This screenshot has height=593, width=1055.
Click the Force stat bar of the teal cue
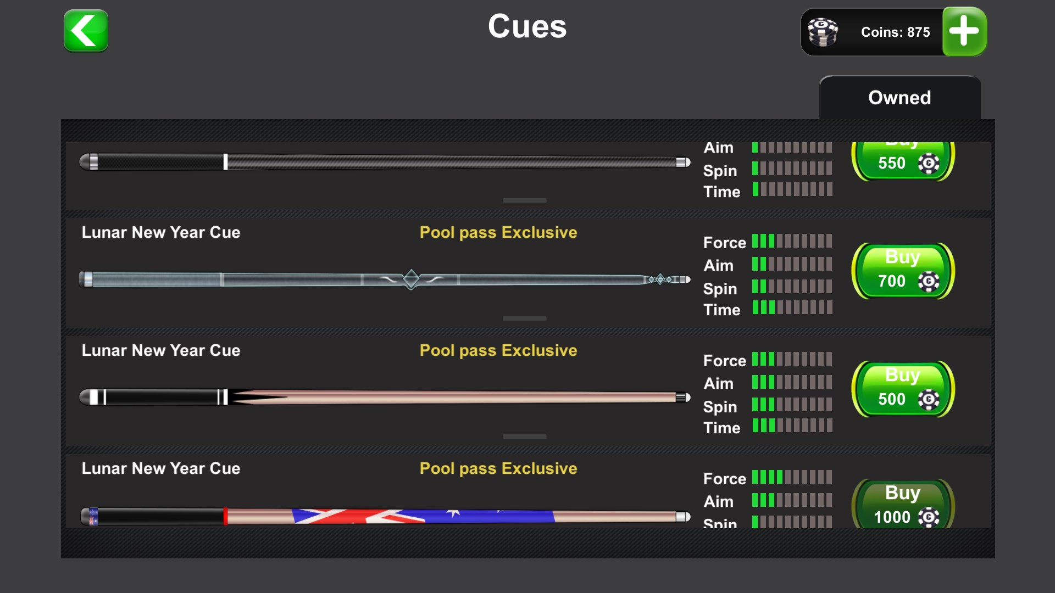[x=792, y=242]
